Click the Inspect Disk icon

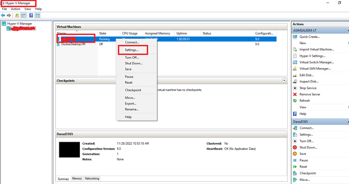(x=295, y=82)
